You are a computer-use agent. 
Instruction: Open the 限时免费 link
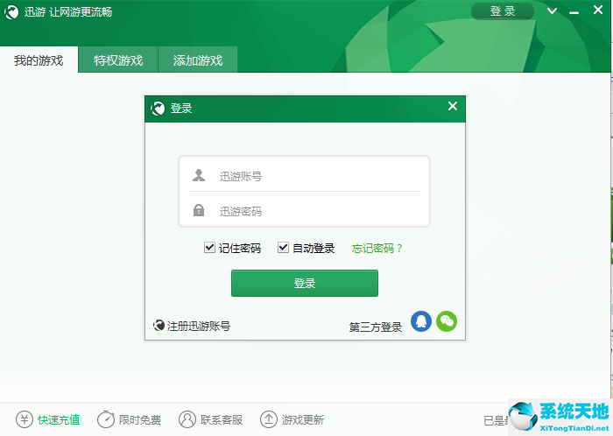(140, 420)
